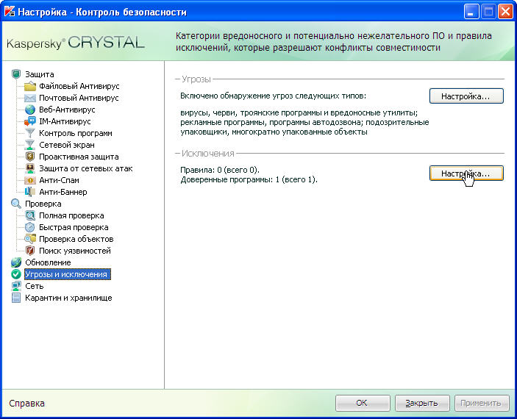Click the Проактивная защита shield icon
517x419 pixels.
click(x=30, y=157)
